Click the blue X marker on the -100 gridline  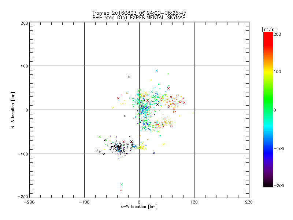point(154,153)
